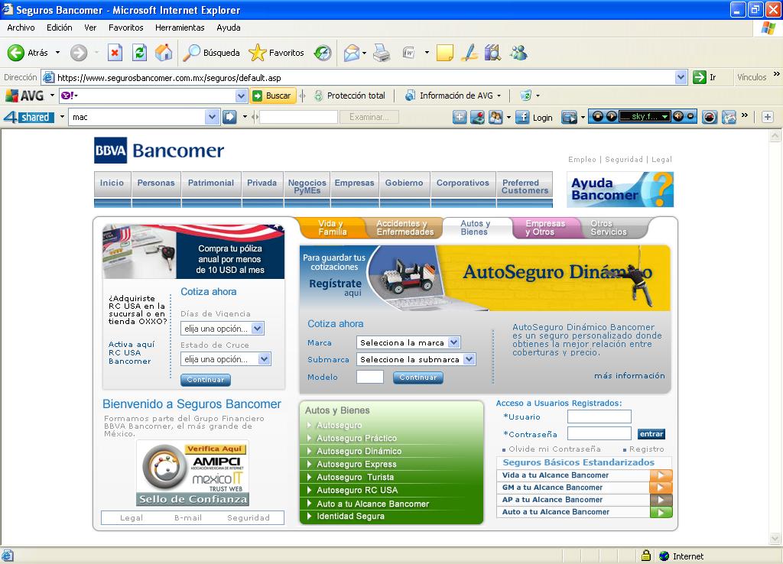Click Continuar next to Modelo field
This screenshot has height=564, width=783.
tap(418, 378)
